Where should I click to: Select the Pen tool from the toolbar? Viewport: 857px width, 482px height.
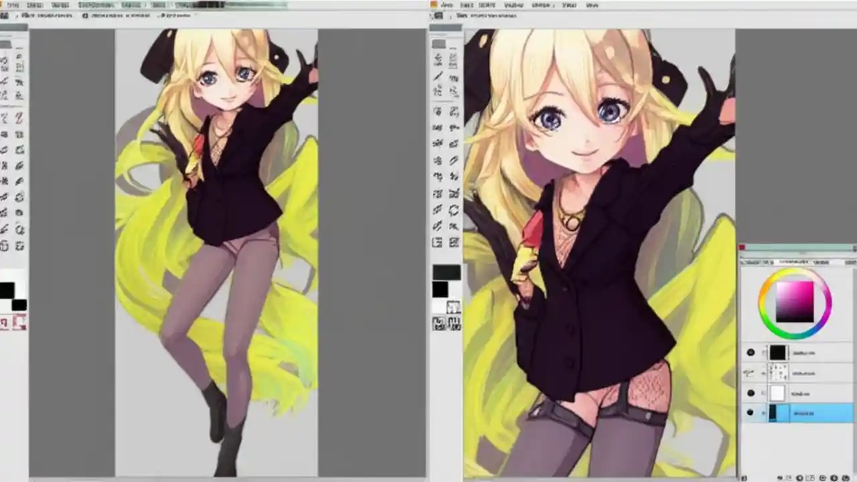[x=438, y=77]
